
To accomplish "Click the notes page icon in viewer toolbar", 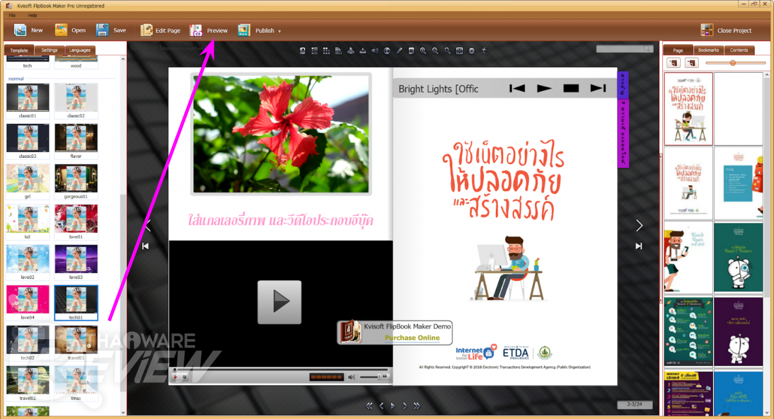I will (x=411, y=51).
